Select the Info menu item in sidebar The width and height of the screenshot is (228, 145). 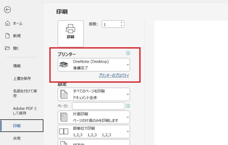pos(17,66)
